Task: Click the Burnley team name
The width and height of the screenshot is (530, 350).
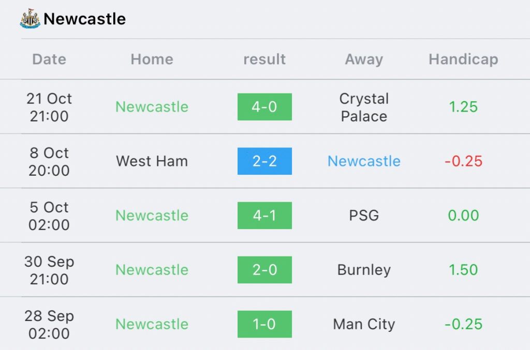Action: [364, 270]
